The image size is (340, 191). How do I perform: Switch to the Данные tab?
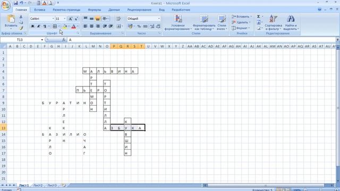pos(114,10)
